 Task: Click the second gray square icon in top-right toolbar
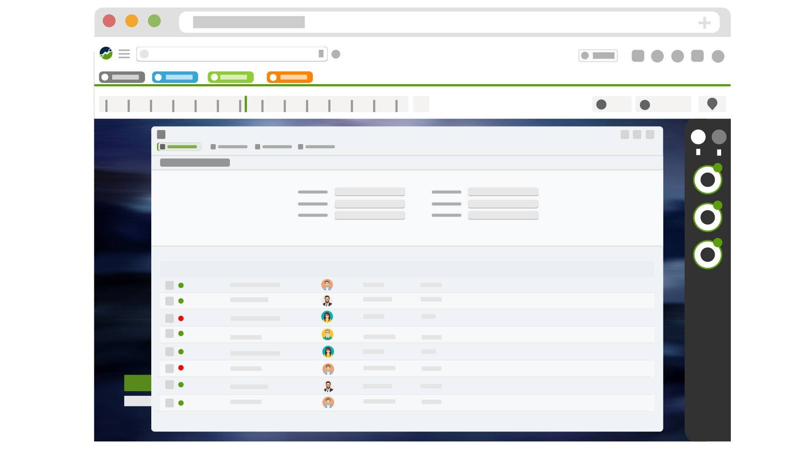(x=697, y=56)
